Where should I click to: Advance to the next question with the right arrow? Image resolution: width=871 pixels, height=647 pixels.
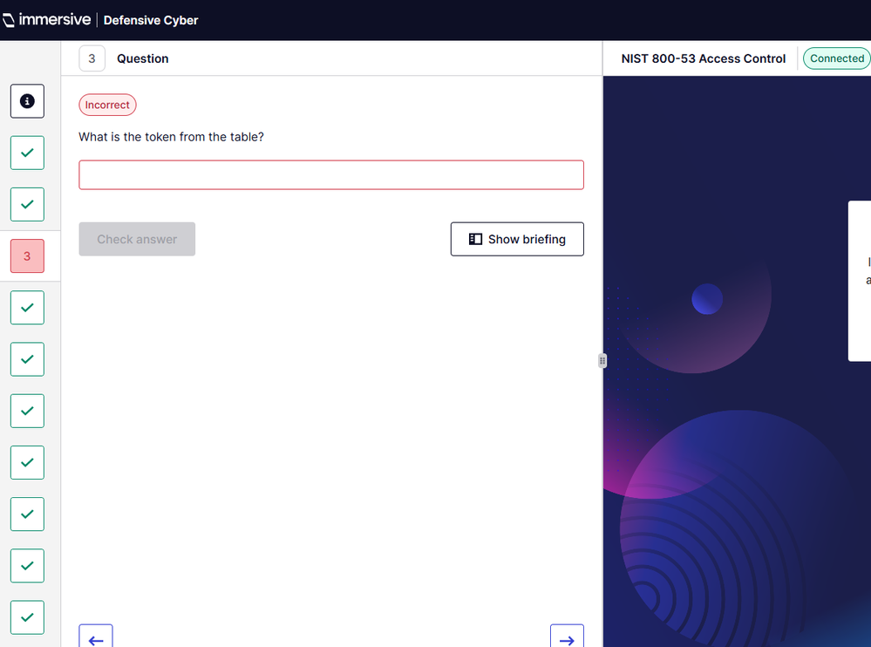[x=567, y=637]
